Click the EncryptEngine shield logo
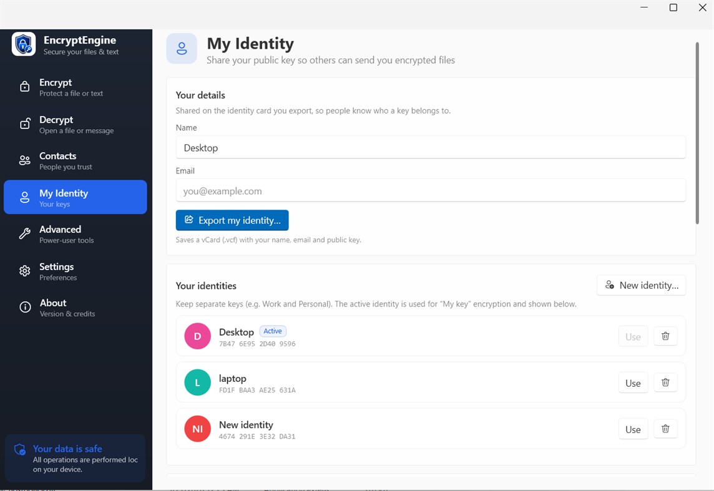The image size is (714, 491). pos(24,44)
